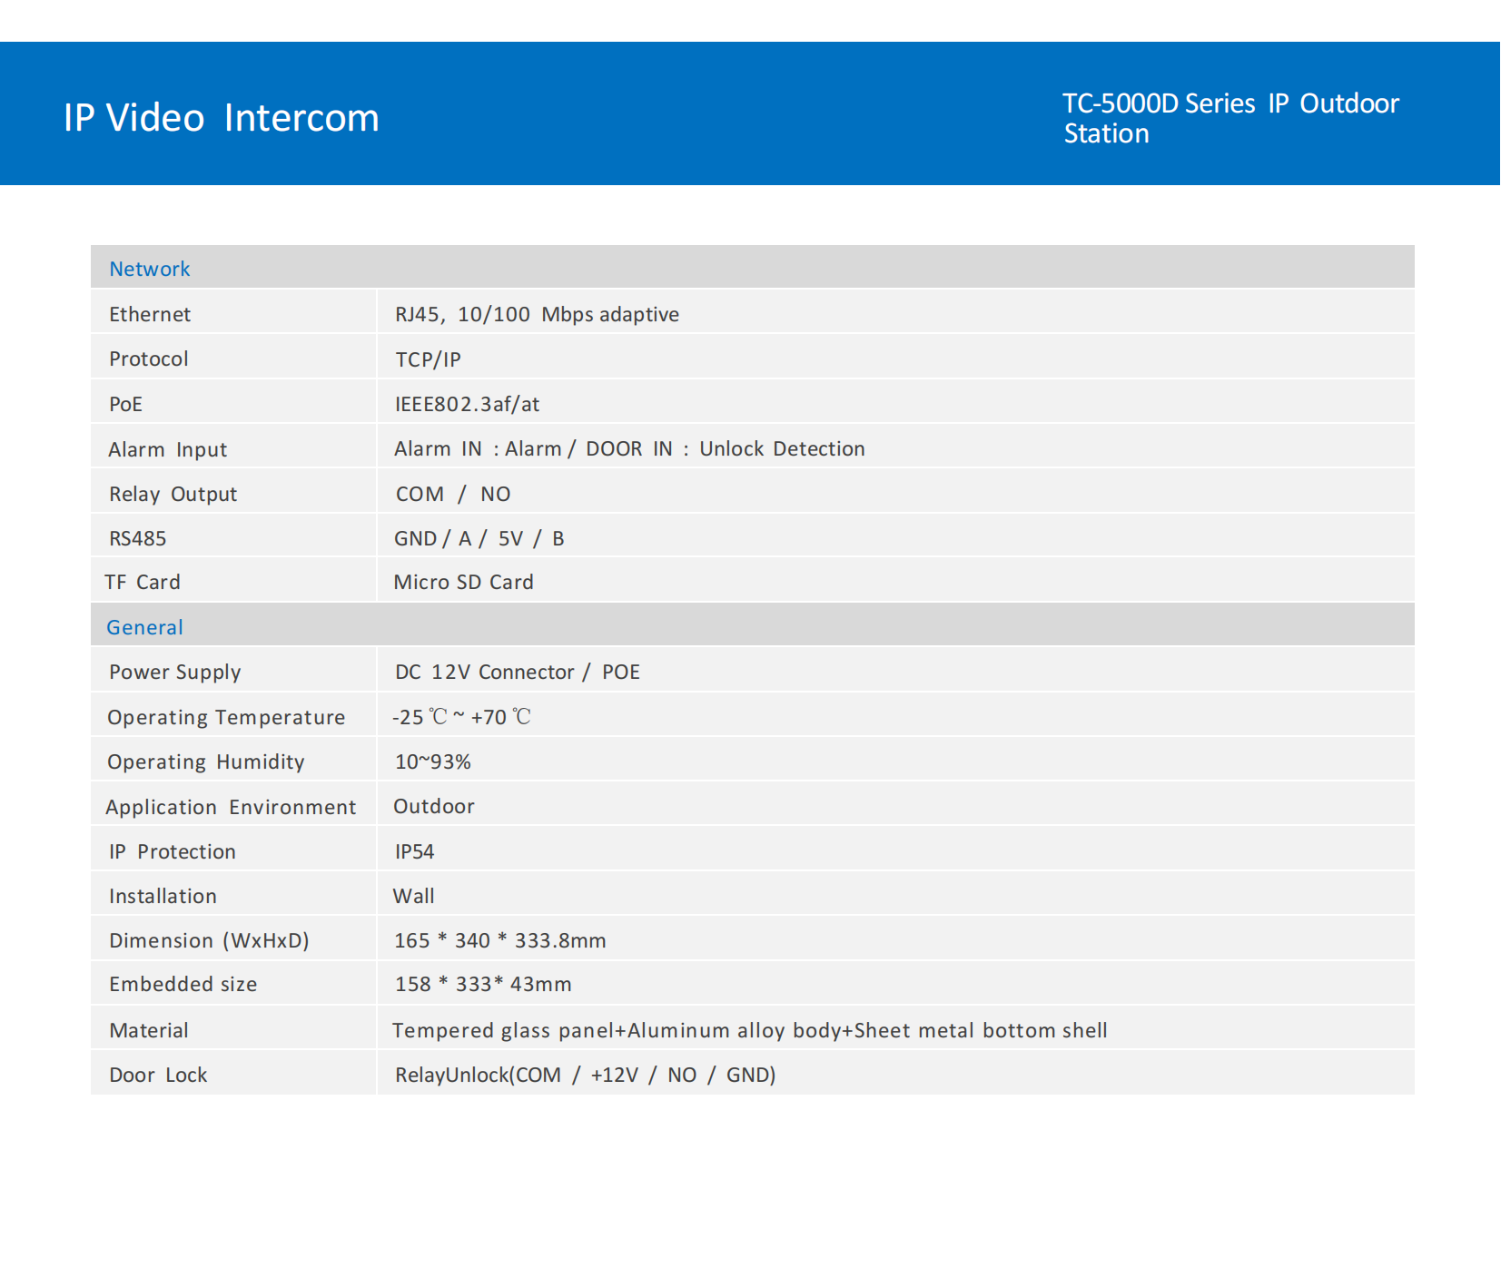Click the Door Lock RelayUnlock value
This screenshot has height=1277, width=1501.
click(x=585, y=1075)
